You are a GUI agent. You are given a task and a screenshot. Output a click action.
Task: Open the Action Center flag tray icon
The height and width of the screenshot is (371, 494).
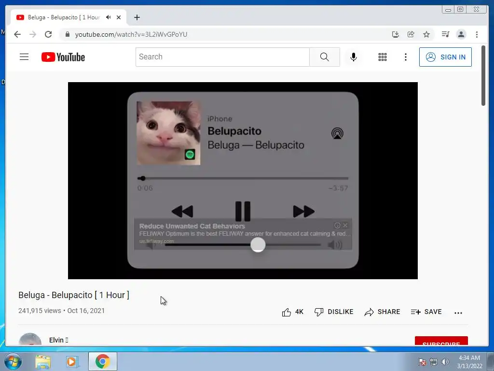(x=422, y=362)
